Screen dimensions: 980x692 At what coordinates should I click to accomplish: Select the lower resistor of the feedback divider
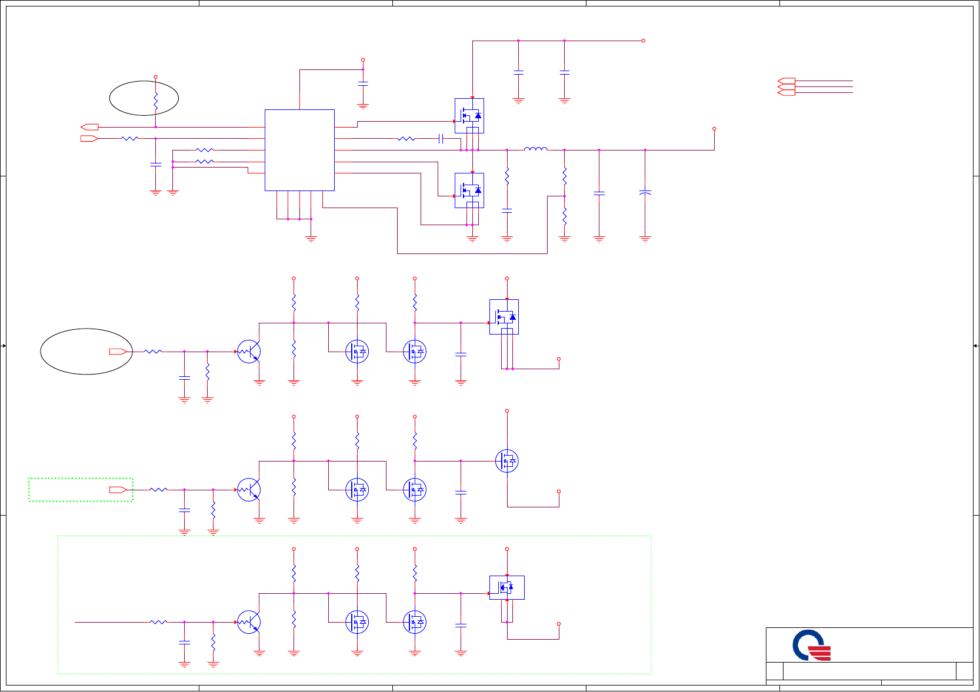click(565, 216)
